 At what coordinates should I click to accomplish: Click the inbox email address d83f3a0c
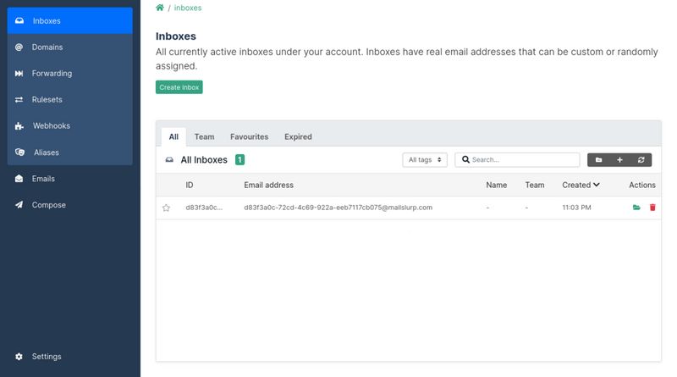coord(338,208)
